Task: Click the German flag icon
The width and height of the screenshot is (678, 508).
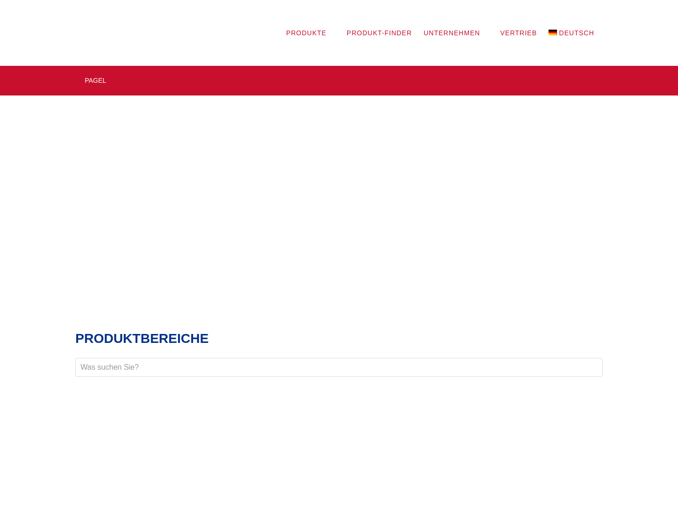Action: pyautogui.click(x=553, y=32)
